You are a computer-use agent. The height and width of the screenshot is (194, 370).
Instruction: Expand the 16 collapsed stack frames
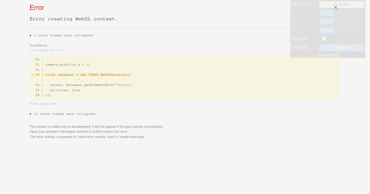click(63, 114)
